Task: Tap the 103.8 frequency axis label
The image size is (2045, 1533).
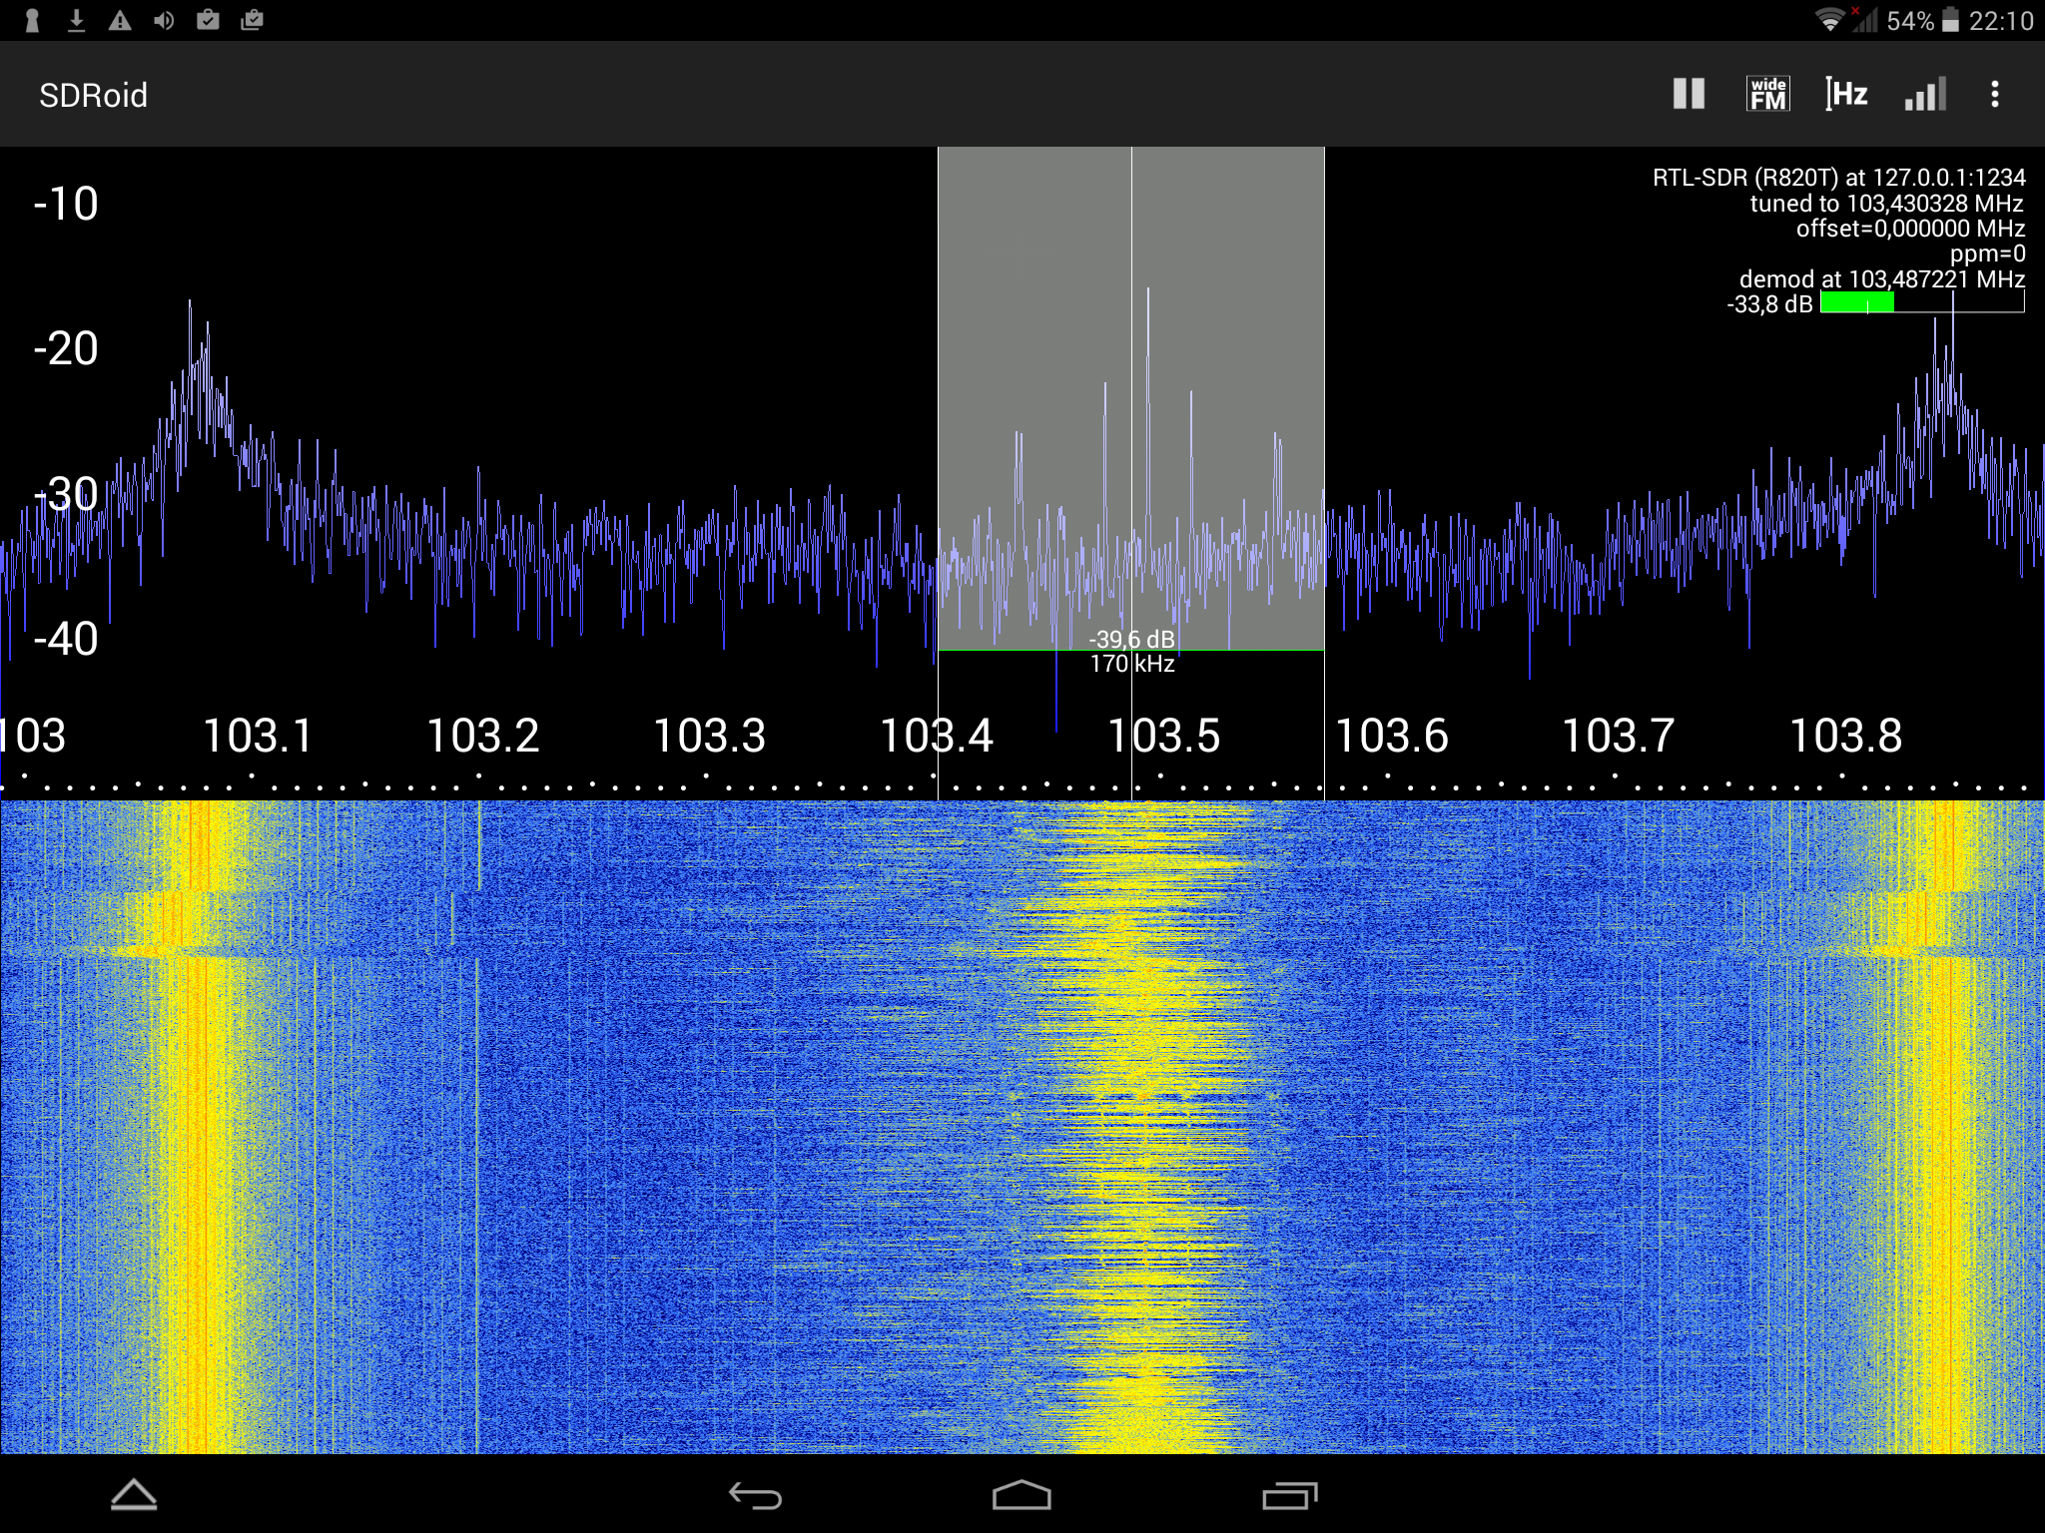Action: coord(1845,737)
